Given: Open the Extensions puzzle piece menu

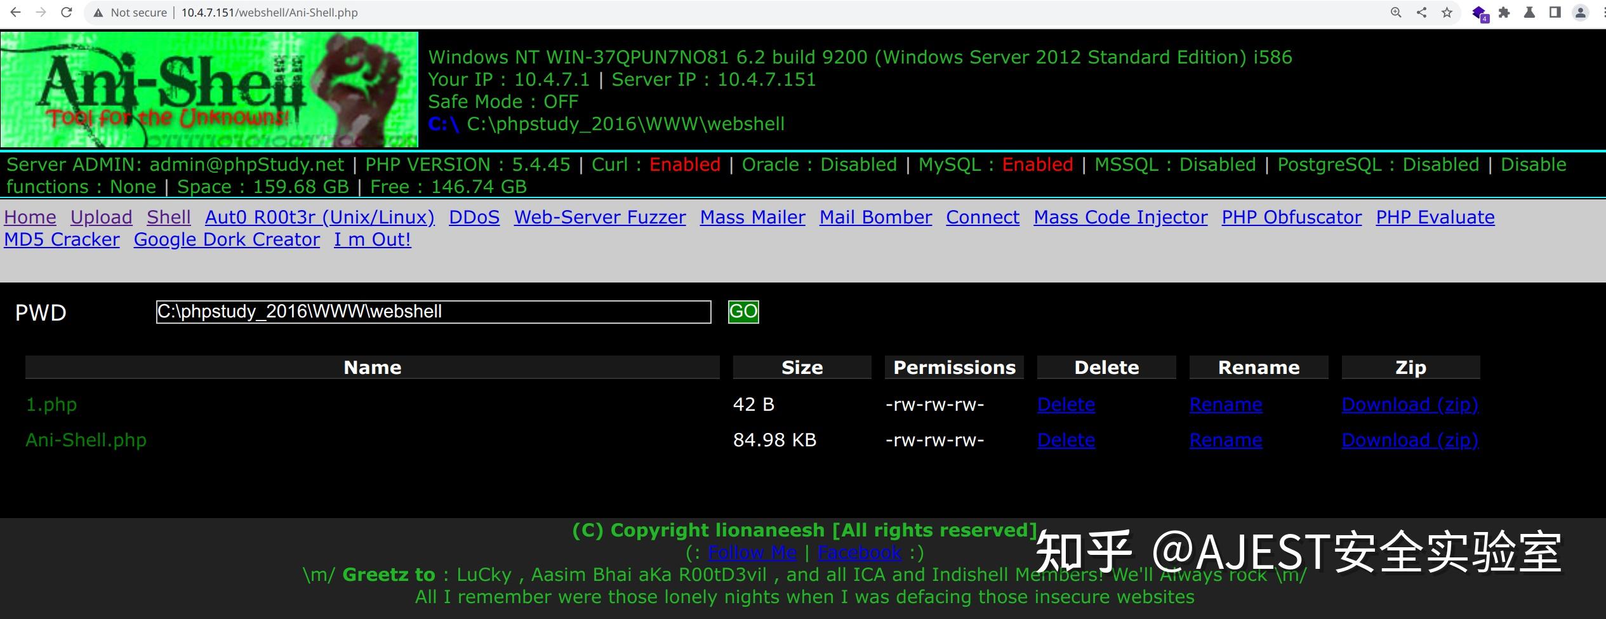Looking at the screenshot, I should tap(1504, 12).
